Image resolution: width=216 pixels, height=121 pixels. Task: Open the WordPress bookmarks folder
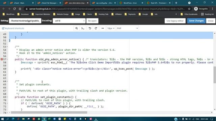(x=8, y=14)
